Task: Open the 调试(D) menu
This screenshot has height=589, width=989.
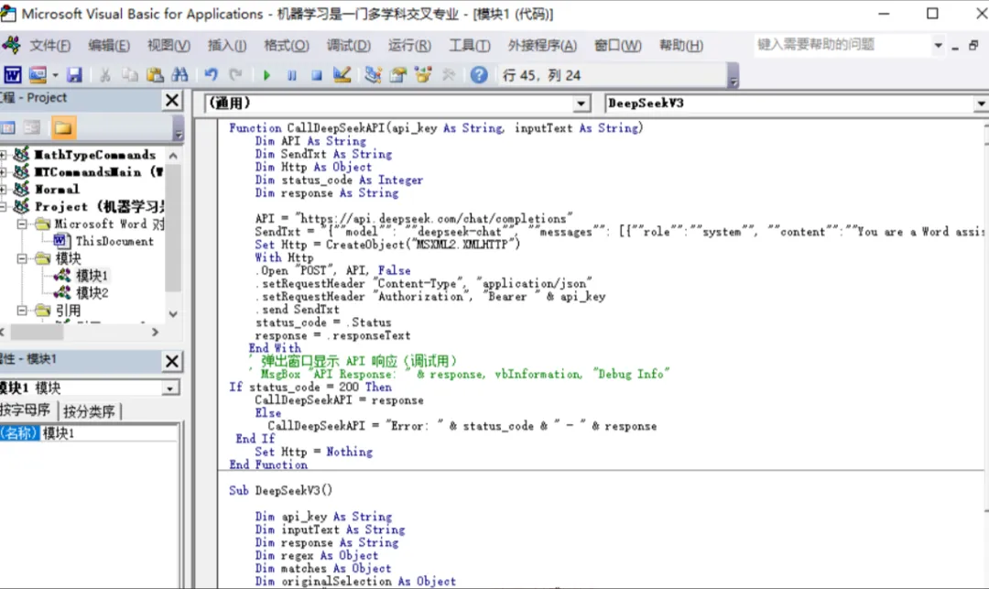Action: [349, 46]
